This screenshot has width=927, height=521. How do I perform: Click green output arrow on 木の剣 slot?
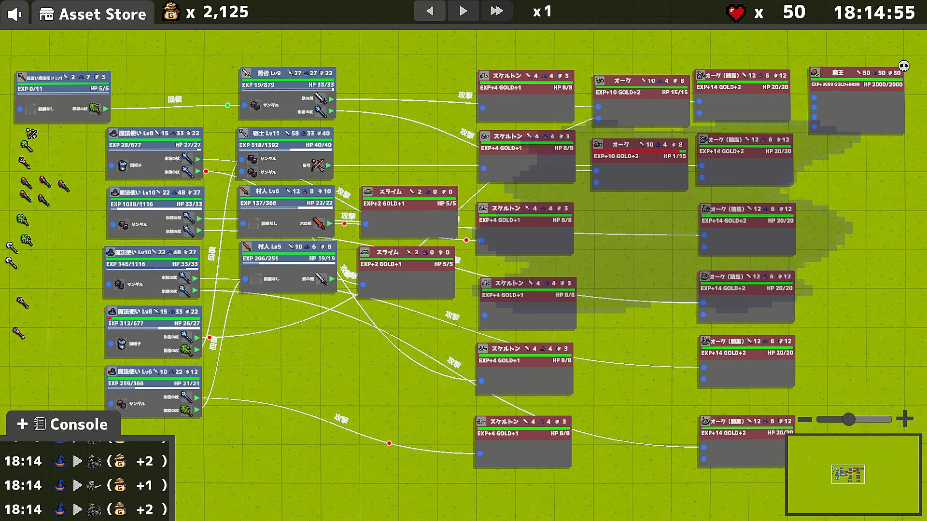tap(330, 223)
